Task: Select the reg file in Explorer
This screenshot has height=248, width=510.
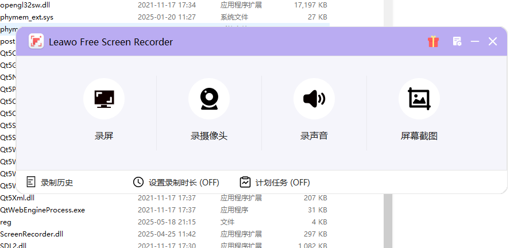Action: click(6, 222)
